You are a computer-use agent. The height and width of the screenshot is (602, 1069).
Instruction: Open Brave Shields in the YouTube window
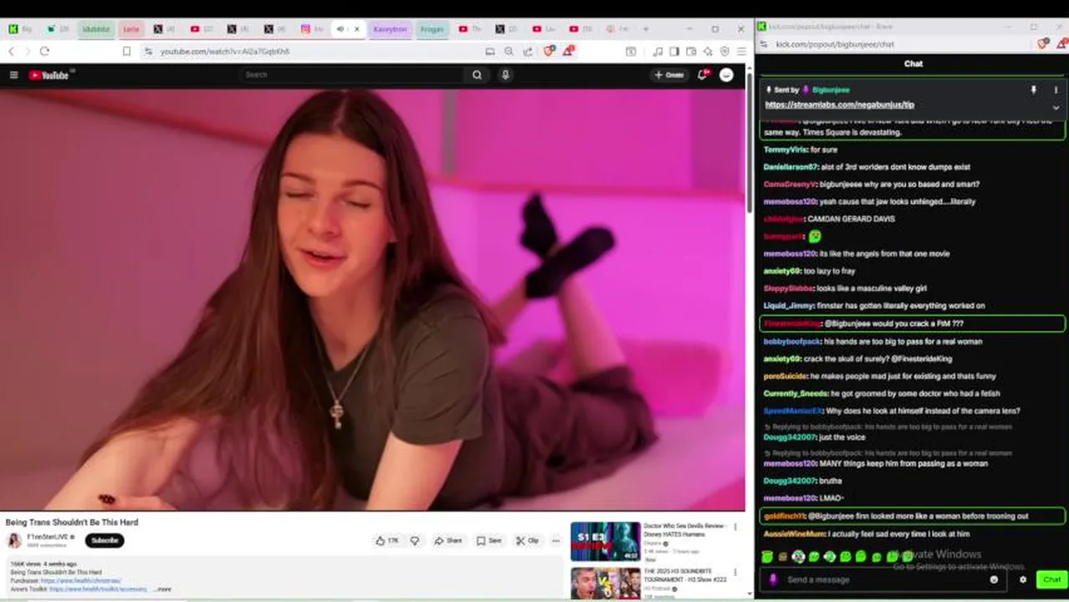tap(549, 51)
